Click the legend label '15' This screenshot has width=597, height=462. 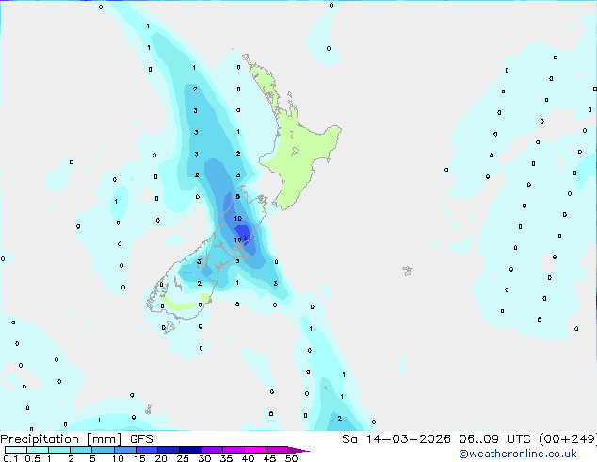[x=139, y=458]
